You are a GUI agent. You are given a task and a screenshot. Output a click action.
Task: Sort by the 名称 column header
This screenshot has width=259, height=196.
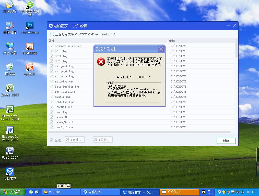point(107,40)
